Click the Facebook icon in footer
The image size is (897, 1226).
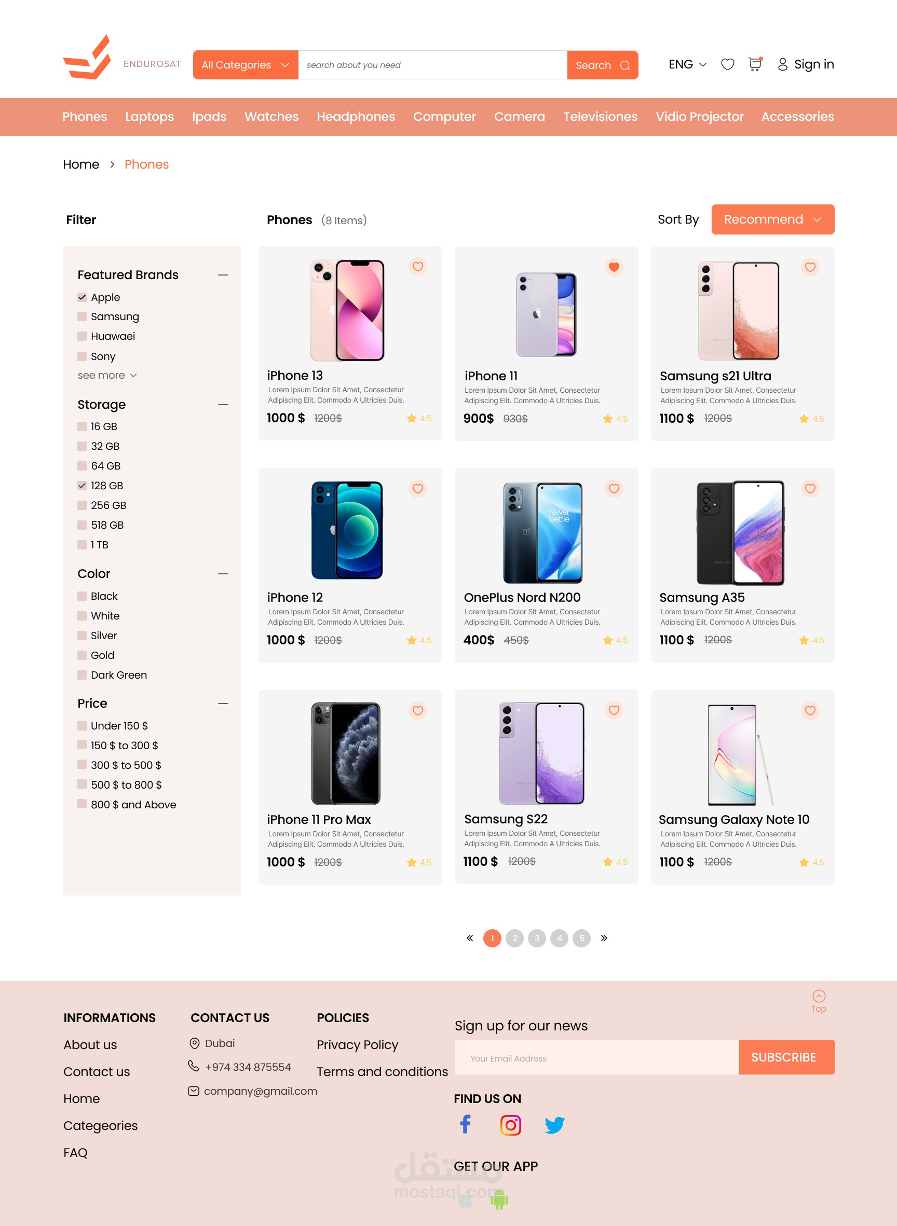coord(465,1124)
